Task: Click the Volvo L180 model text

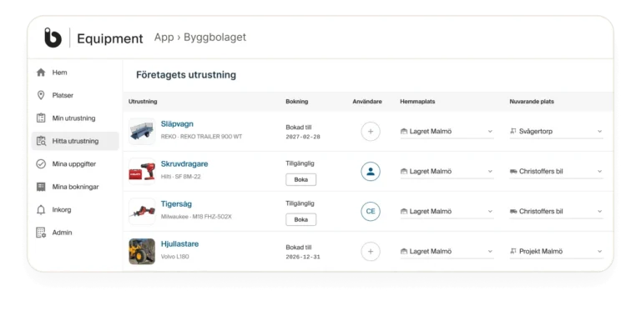Action: click(175, 257)
